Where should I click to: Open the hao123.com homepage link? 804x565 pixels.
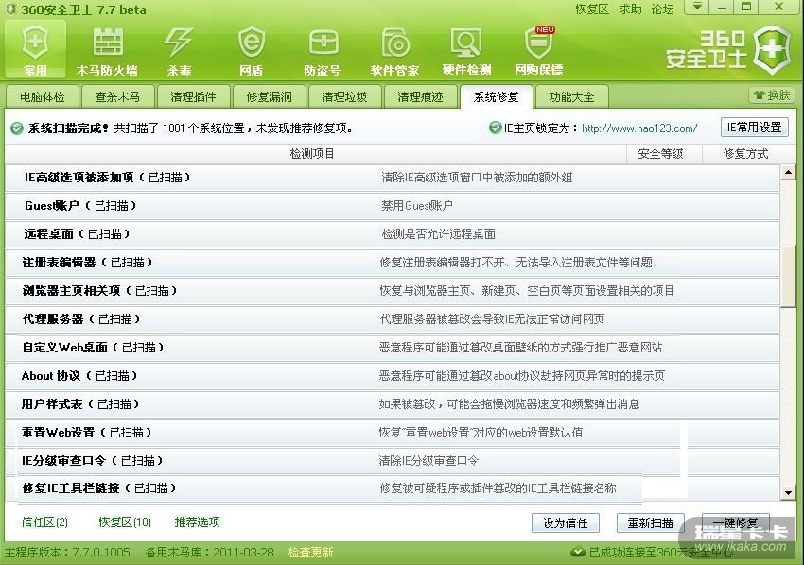[x=639, y=128]
